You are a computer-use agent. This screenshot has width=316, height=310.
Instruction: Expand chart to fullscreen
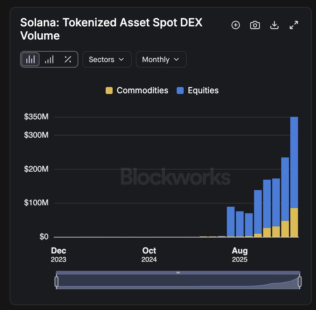click(294, 25)
